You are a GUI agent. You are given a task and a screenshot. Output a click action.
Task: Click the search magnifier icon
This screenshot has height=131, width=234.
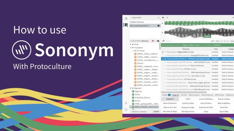click(x=164, y=41)
